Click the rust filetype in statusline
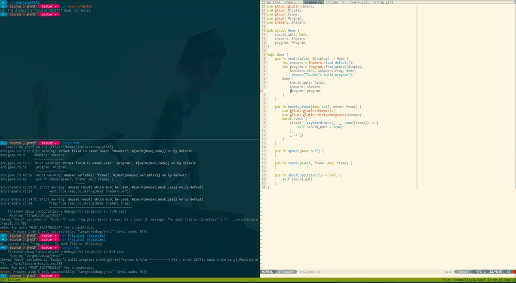 coord(448,271)
